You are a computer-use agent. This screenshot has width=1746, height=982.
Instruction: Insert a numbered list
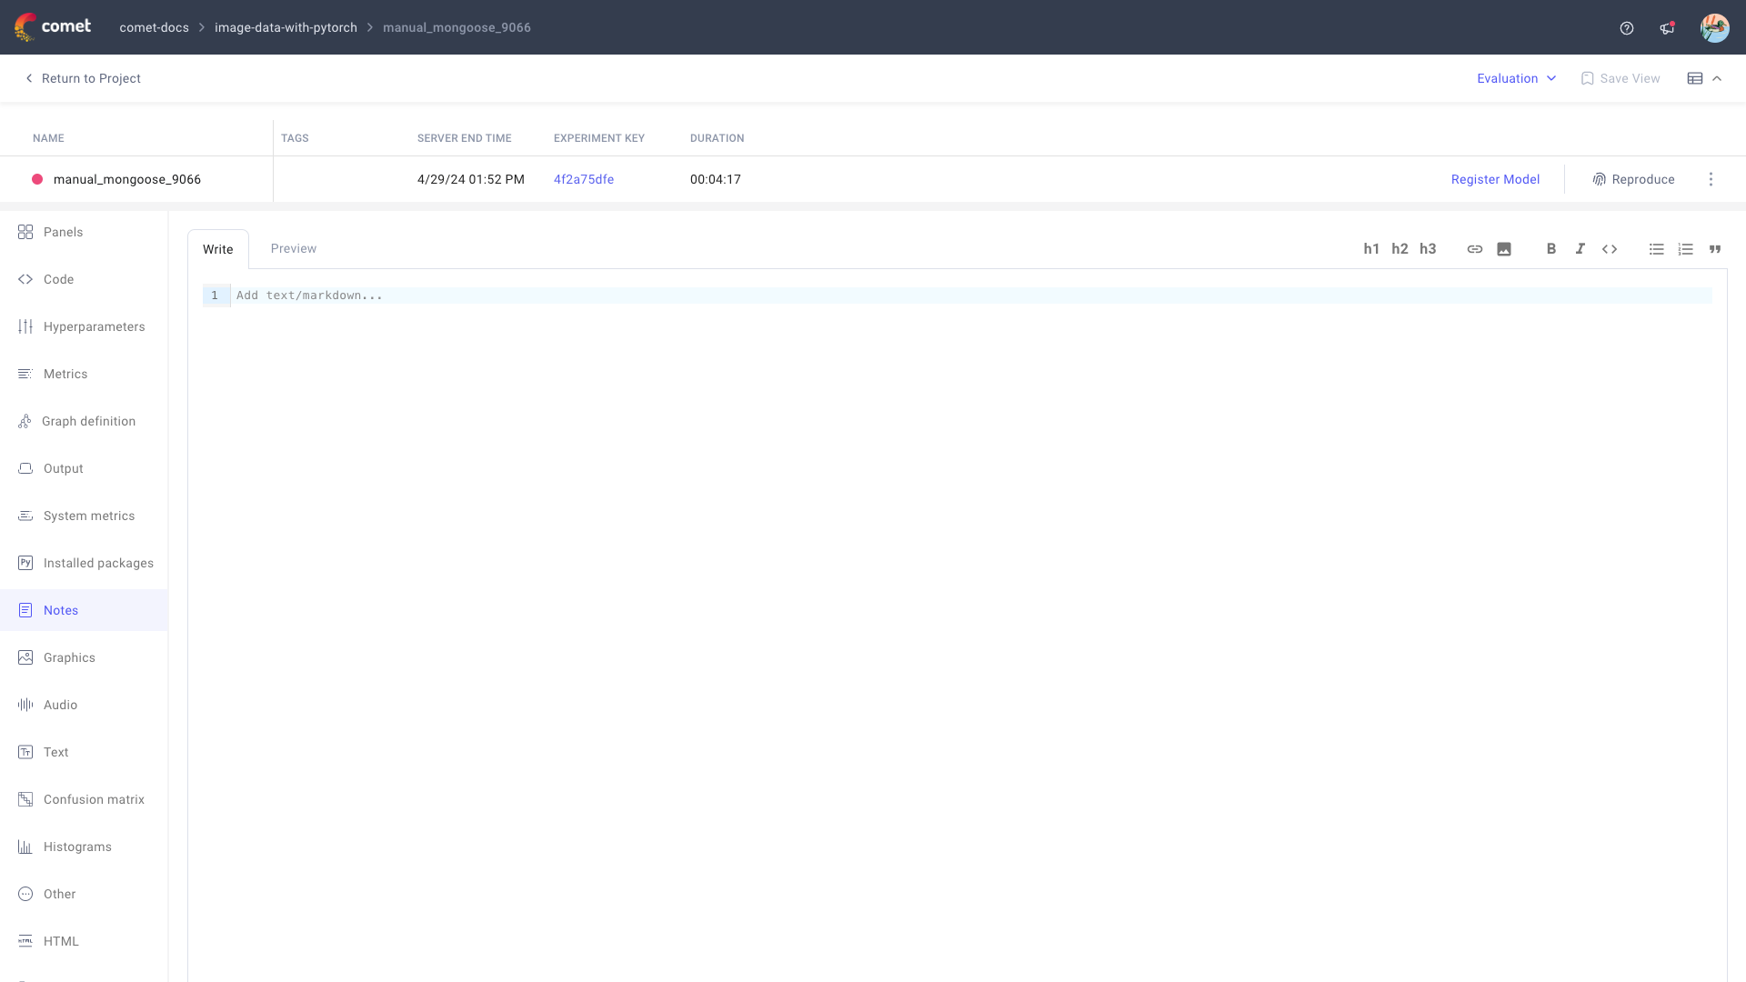tap(1686, 248)
